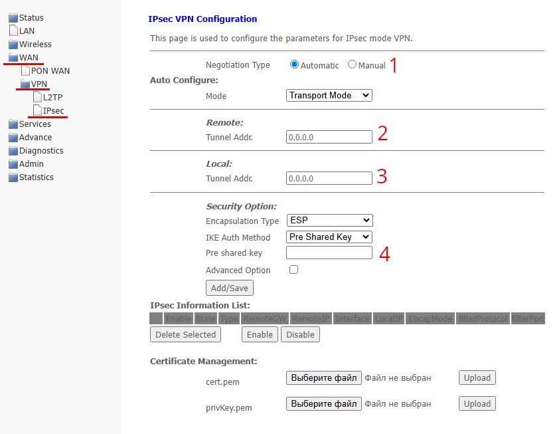Click the Wireless folder icon

[x=13, y=45]
